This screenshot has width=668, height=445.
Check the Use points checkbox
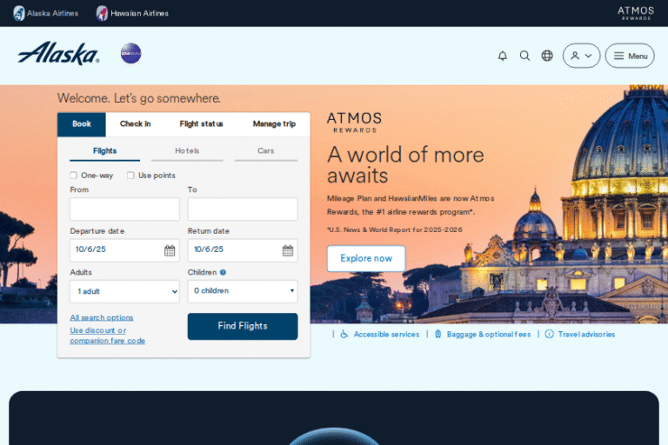coord(130,176)
